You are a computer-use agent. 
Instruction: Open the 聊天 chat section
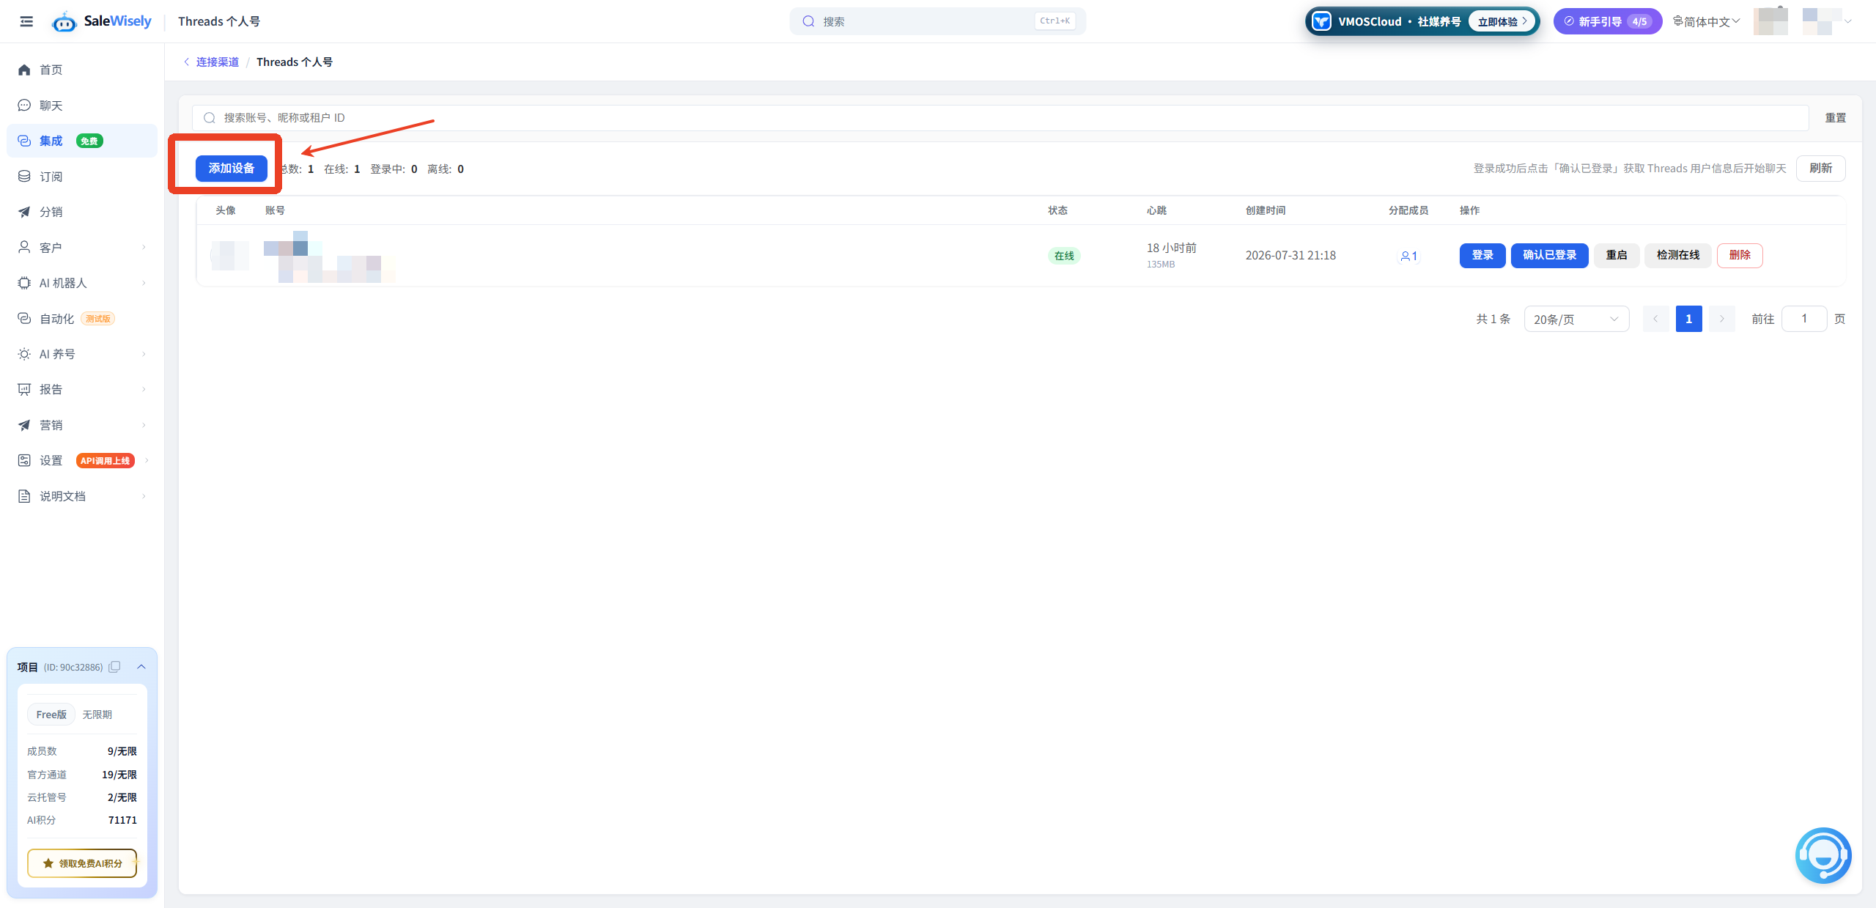82,106
